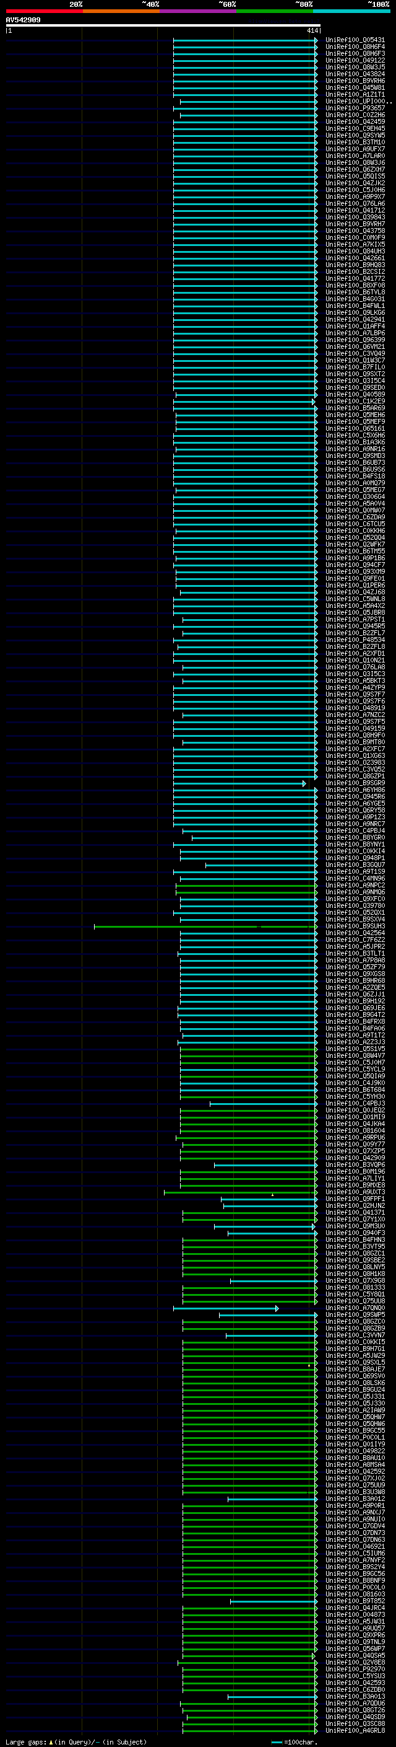This screenshot has width=396, height=1747.
Task: Select the hit UniRef100_Q6RY58
Action: pyautogui.click(x=355, y=810)
